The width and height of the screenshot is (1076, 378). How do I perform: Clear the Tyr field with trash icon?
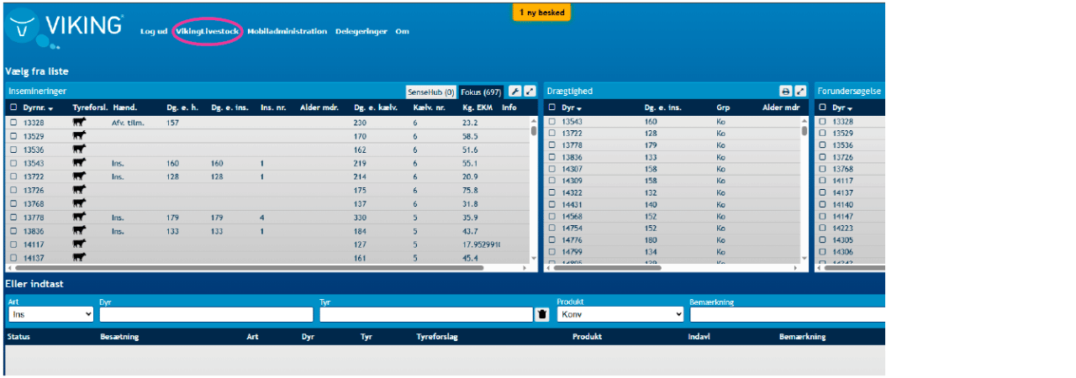pyautogui.click(x=542, y=314)
